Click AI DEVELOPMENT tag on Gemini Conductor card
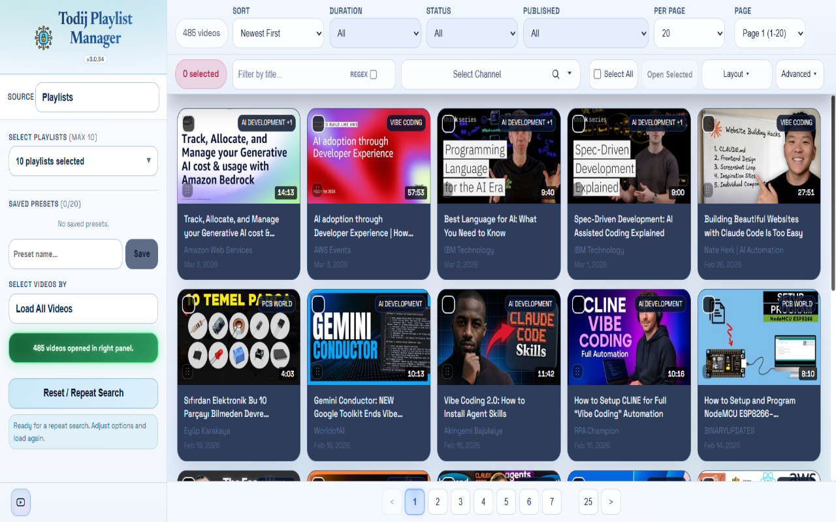 [400, 304]
